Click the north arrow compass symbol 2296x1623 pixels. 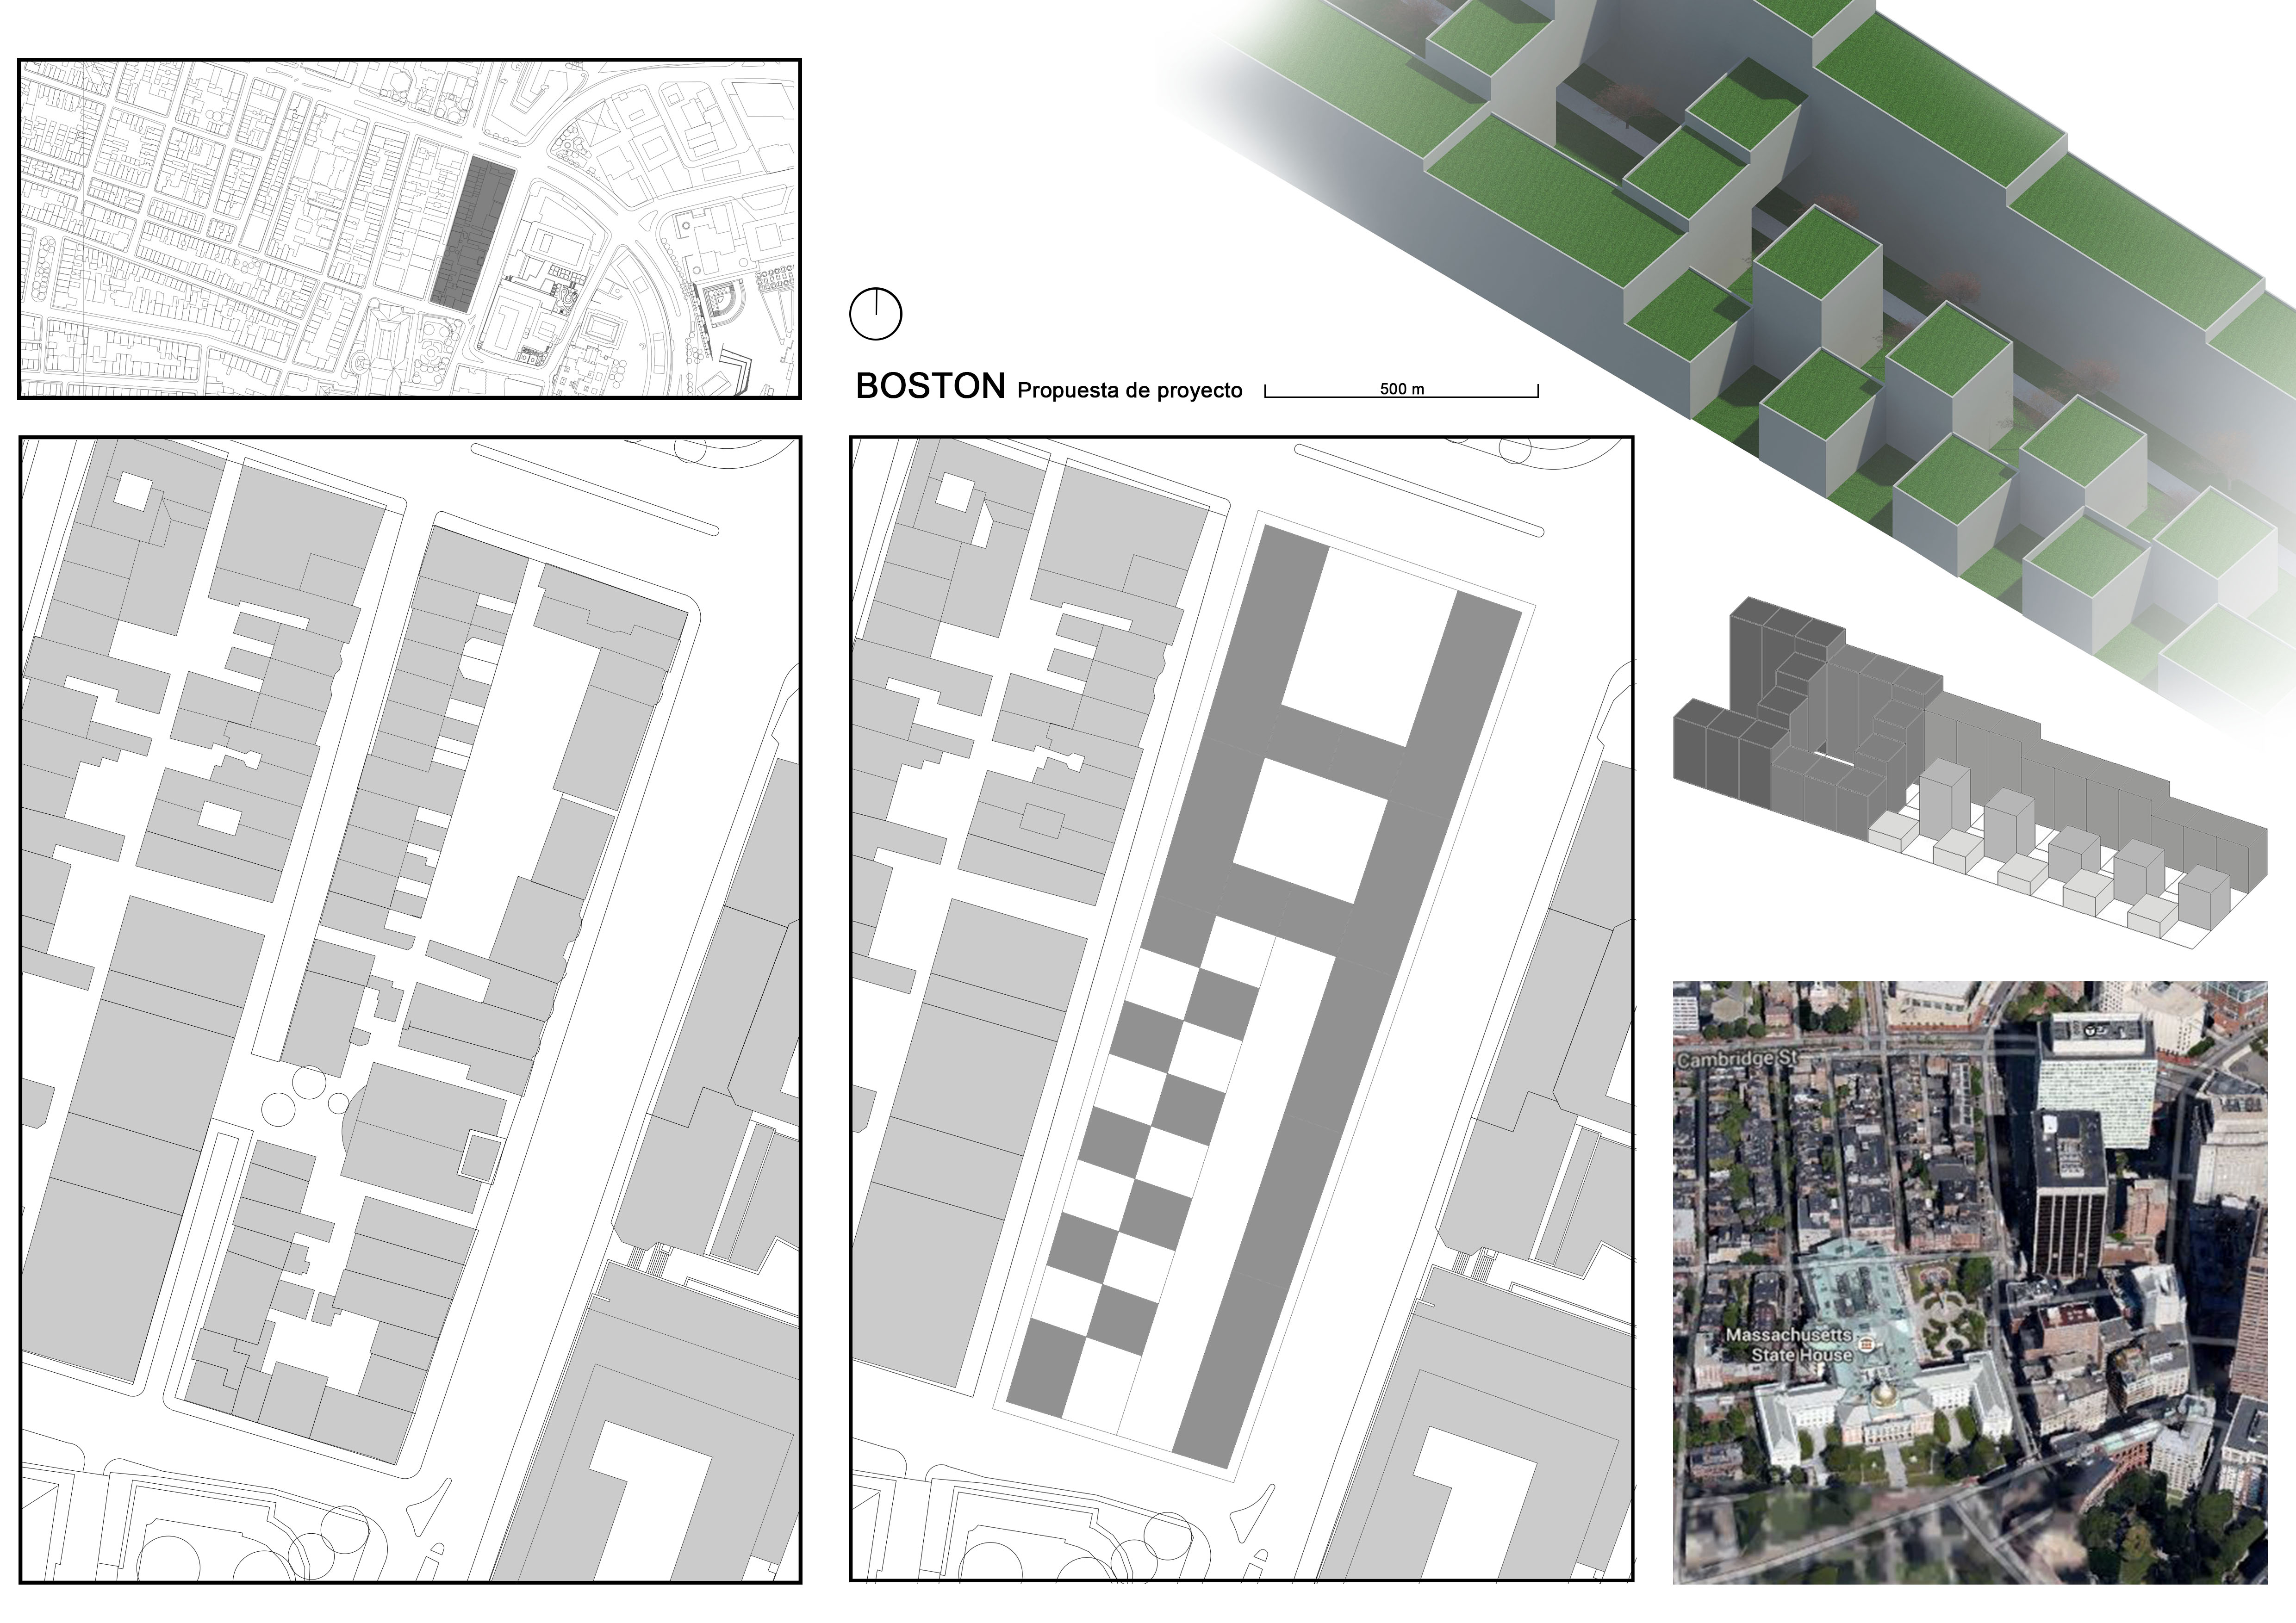point(875,314)
